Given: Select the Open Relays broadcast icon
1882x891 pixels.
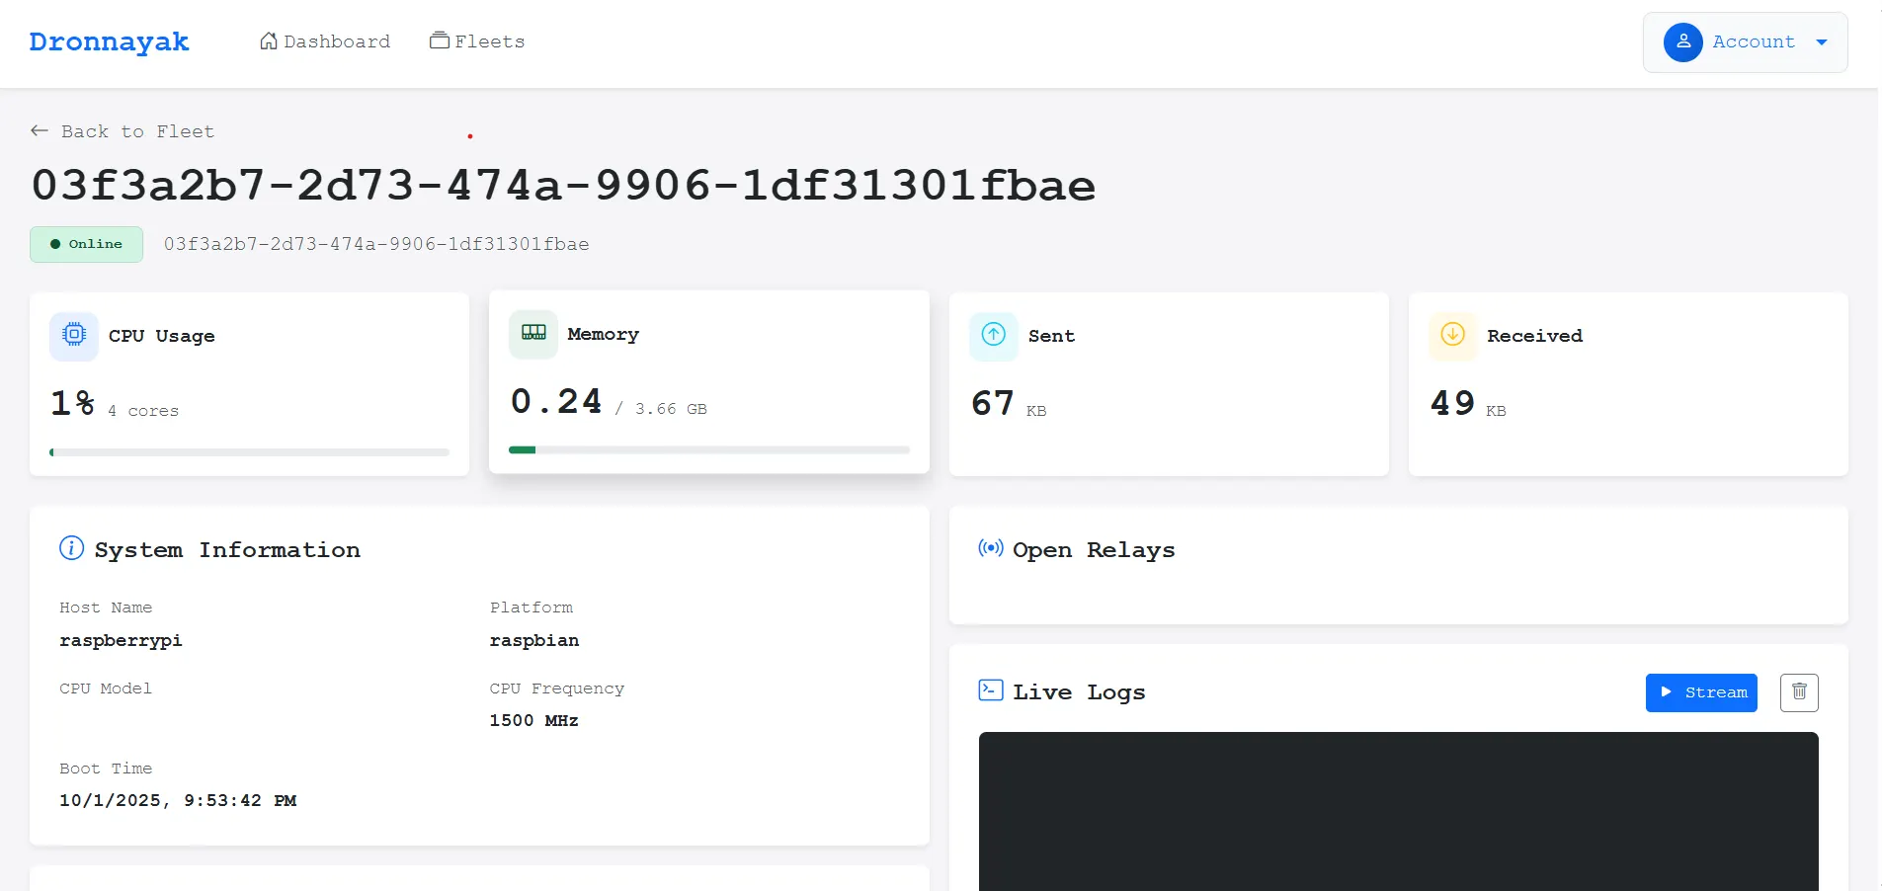Looking at the screenshot, I should tap(990, 549).
